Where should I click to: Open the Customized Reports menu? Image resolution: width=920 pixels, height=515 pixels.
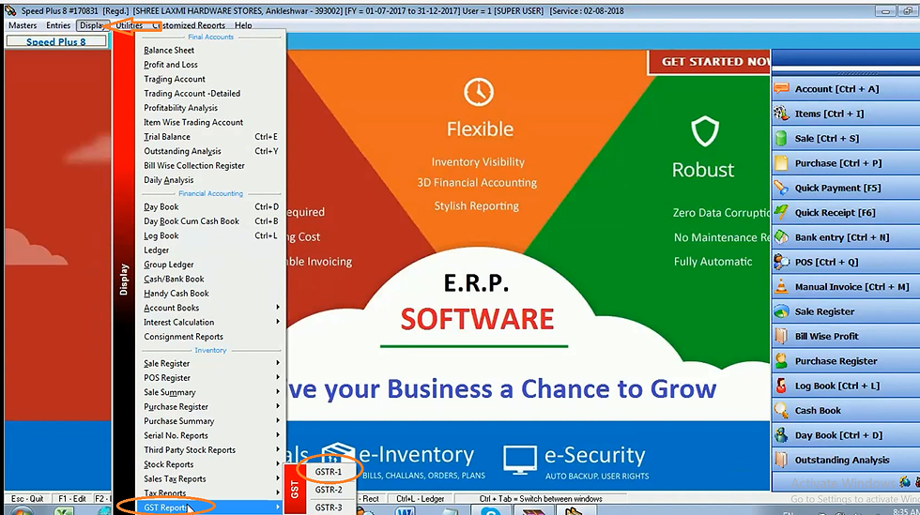click(x=189, y=25)
